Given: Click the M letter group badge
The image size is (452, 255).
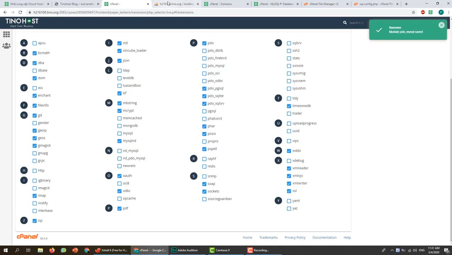Looking at the screenshot, I should [x=109, y=103].
